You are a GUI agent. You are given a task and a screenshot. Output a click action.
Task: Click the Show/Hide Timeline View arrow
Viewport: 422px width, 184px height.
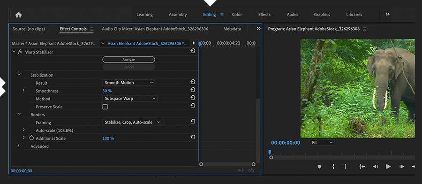coord(194,43)
